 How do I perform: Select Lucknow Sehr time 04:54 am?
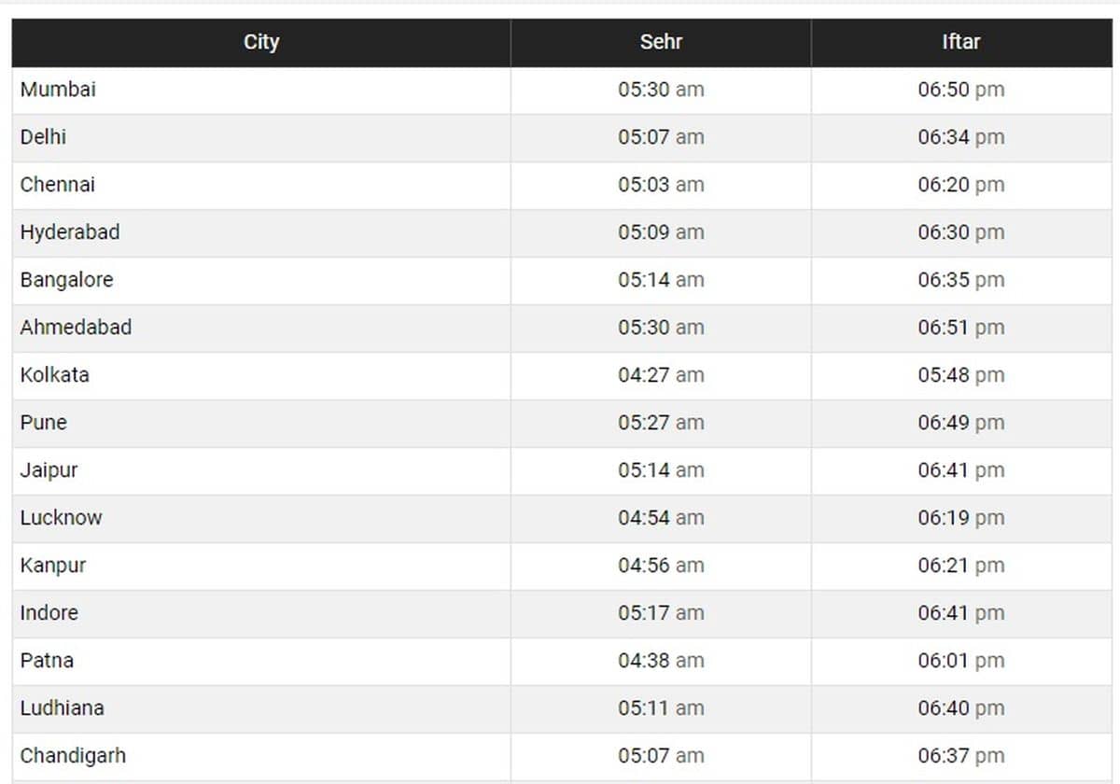coord(661,518)
